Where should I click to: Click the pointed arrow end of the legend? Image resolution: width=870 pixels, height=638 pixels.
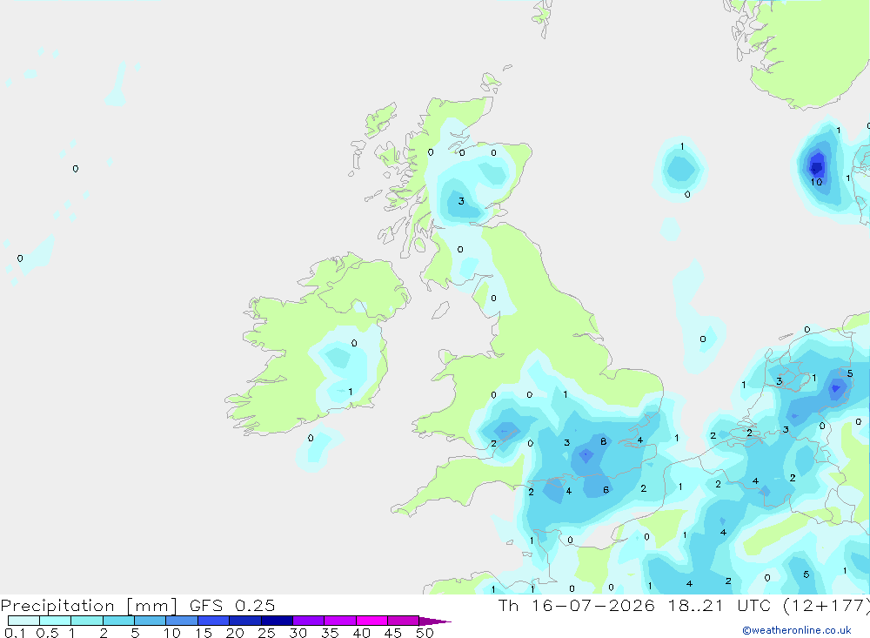pos(434,621)
